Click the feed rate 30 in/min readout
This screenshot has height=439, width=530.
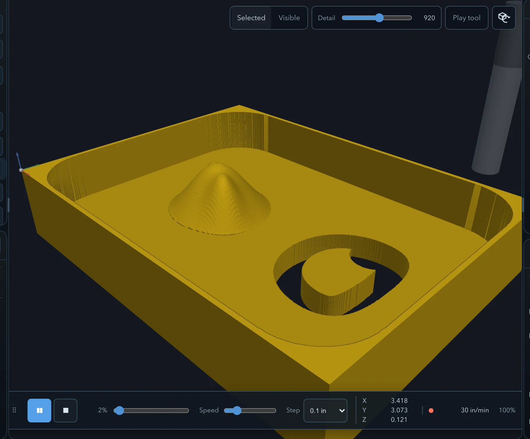[475, 410]
